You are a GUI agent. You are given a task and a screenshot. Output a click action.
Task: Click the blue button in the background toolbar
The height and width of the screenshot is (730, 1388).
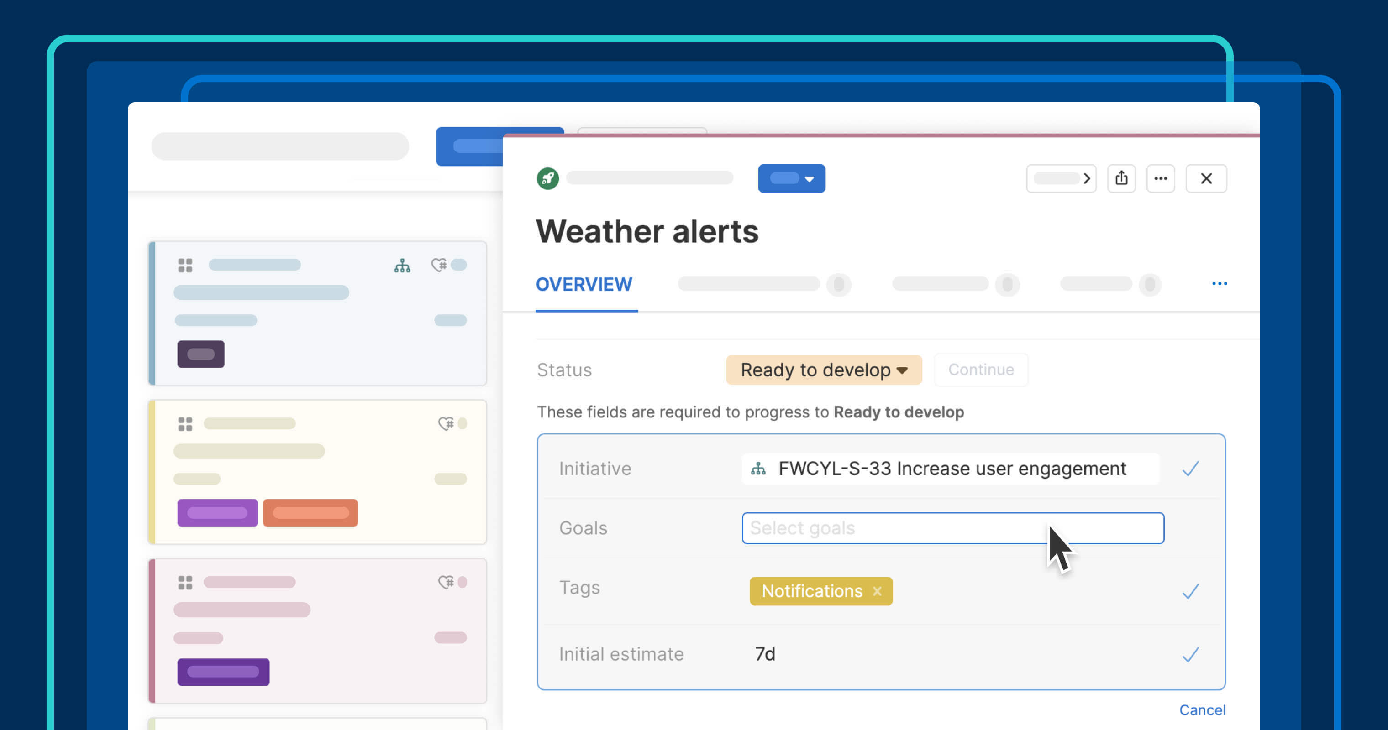coord(470,146)
